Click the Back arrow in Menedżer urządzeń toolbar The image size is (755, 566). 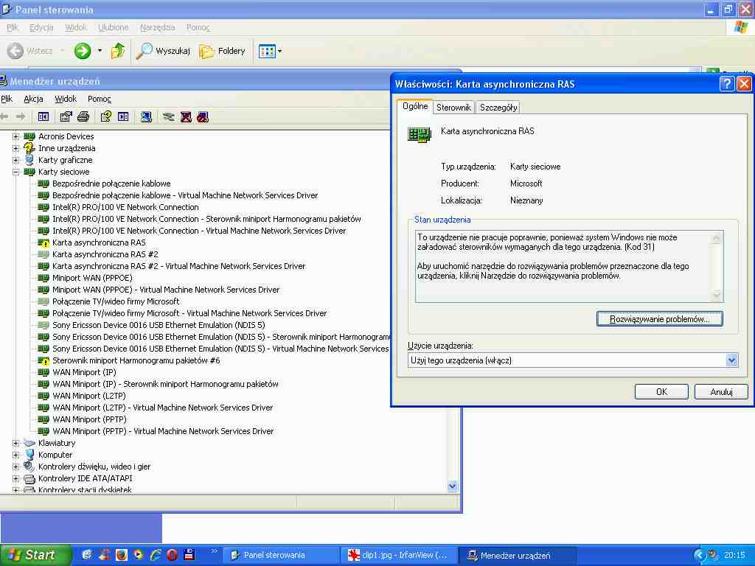pos(5,116)
